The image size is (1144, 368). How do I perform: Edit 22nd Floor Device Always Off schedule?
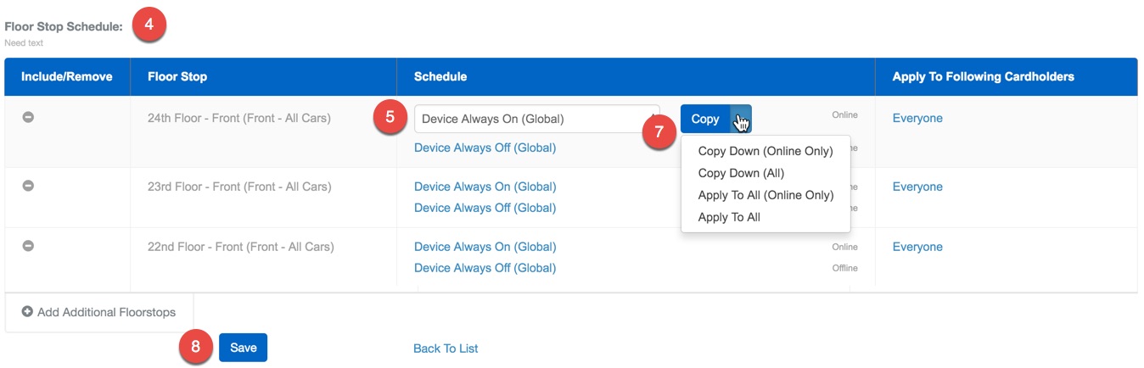(x=485, y=268)
